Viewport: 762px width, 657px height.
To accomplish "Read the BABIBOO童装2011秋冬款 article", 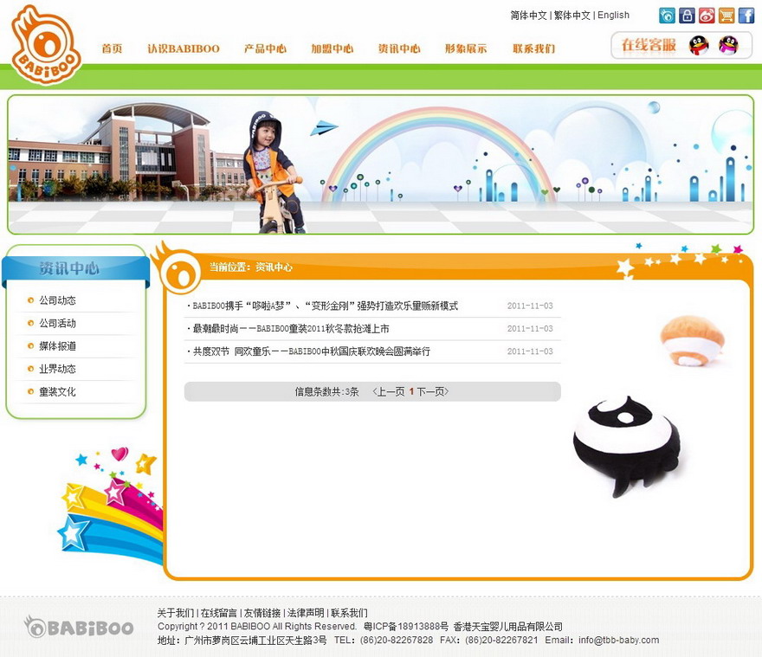I will (291, 329).
